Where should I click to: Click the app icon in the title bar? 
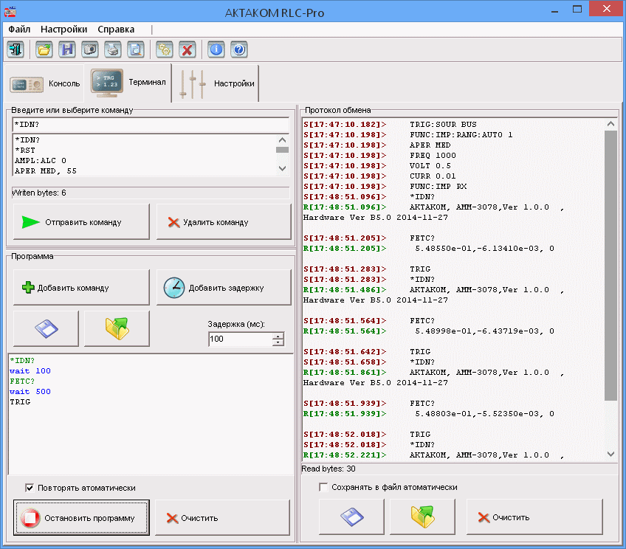[x=10, y=12]
